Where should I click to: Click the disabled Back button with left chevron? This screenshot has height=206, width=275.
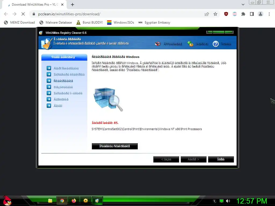pos(166,159)
